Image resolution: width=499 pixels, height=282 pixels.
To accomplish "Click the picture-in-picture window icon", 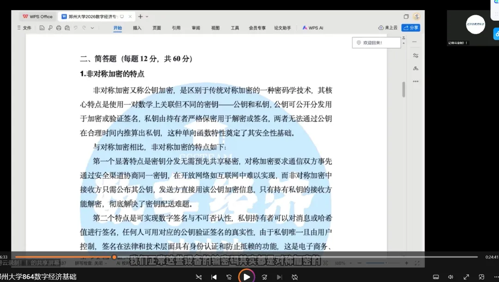I will [x=481, y=277].
